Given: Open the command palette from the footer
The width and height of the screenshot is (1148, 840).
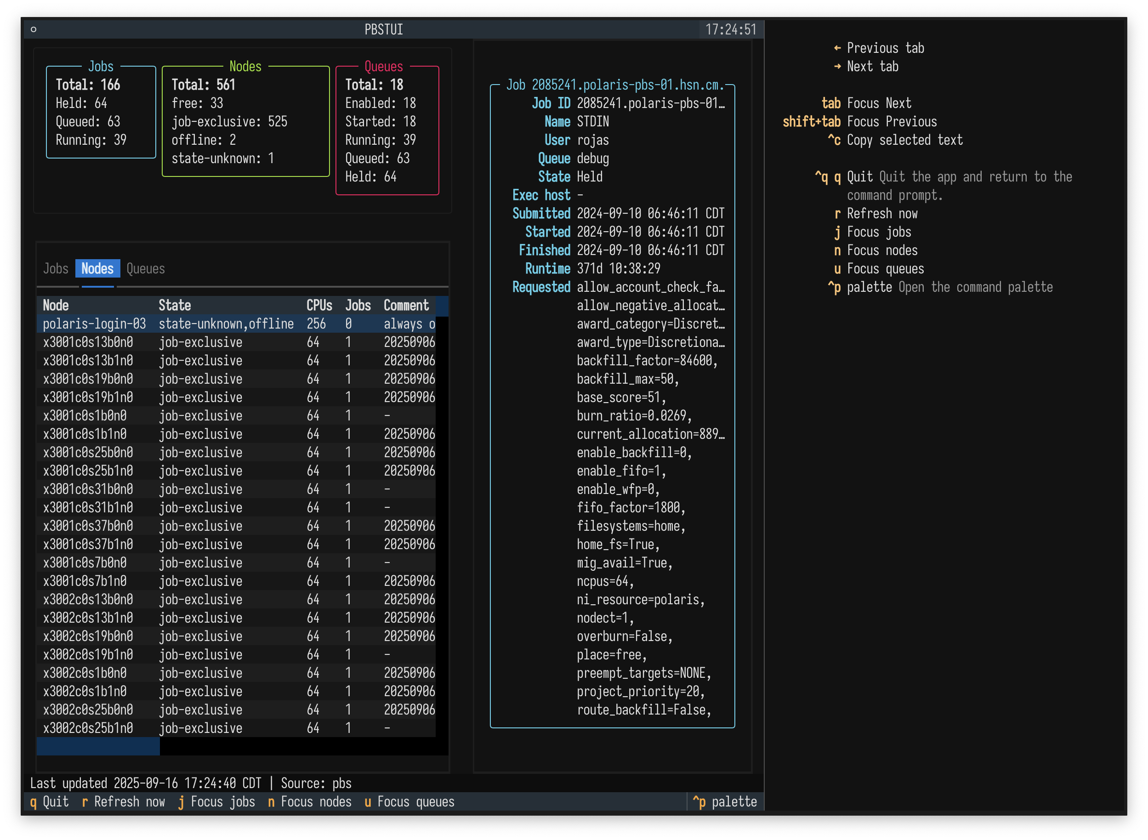Looking at the screenshot, I should coord(724,802).
